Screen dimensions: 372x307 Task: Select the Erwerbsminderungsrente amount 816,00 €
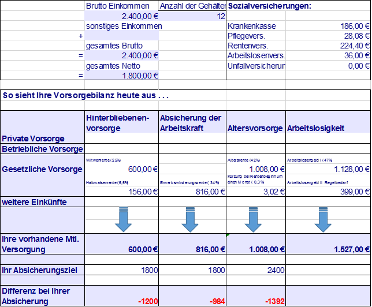click(210, 192)
